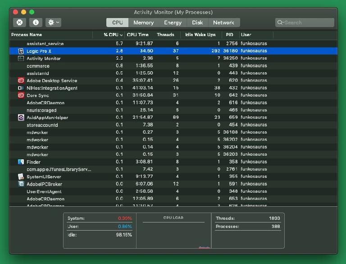Image resolution: width=346 pixels, height=264 pixels.
Task: Select AdobeCRDaemon with PID 653
Action: (173, 199)
